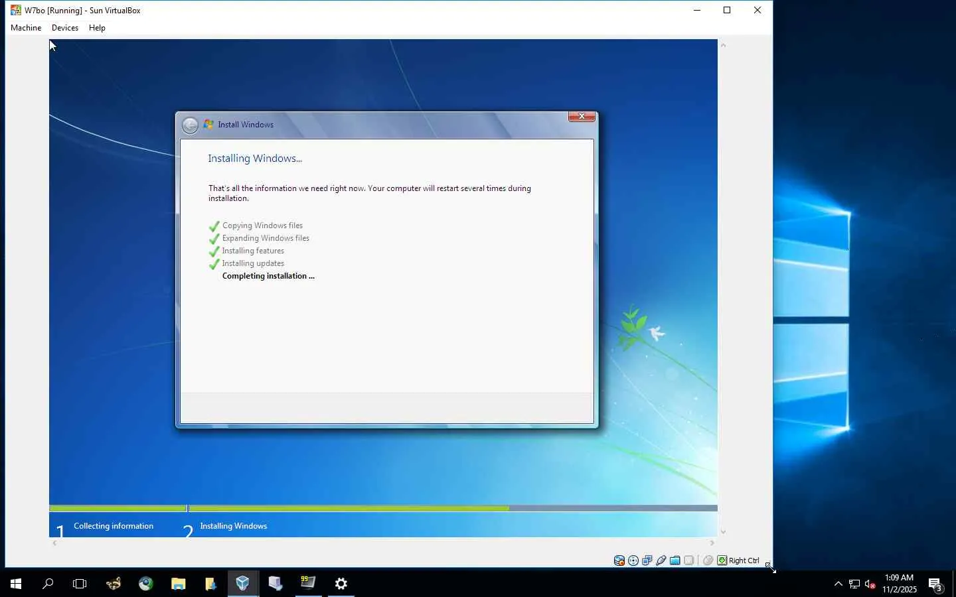Open the Machine menu in VirtualBox
The height and width of the screenshot is (597, 956).
pos(26,28)
